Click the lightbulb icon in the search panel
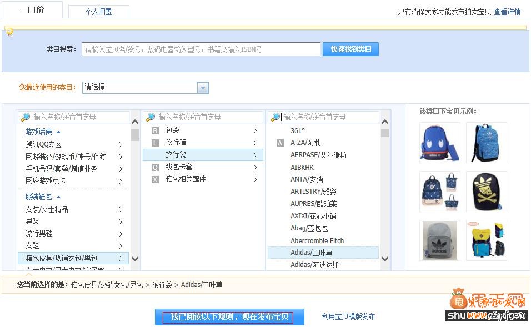Screen dimensions: 531x327 tap(9, 32)
